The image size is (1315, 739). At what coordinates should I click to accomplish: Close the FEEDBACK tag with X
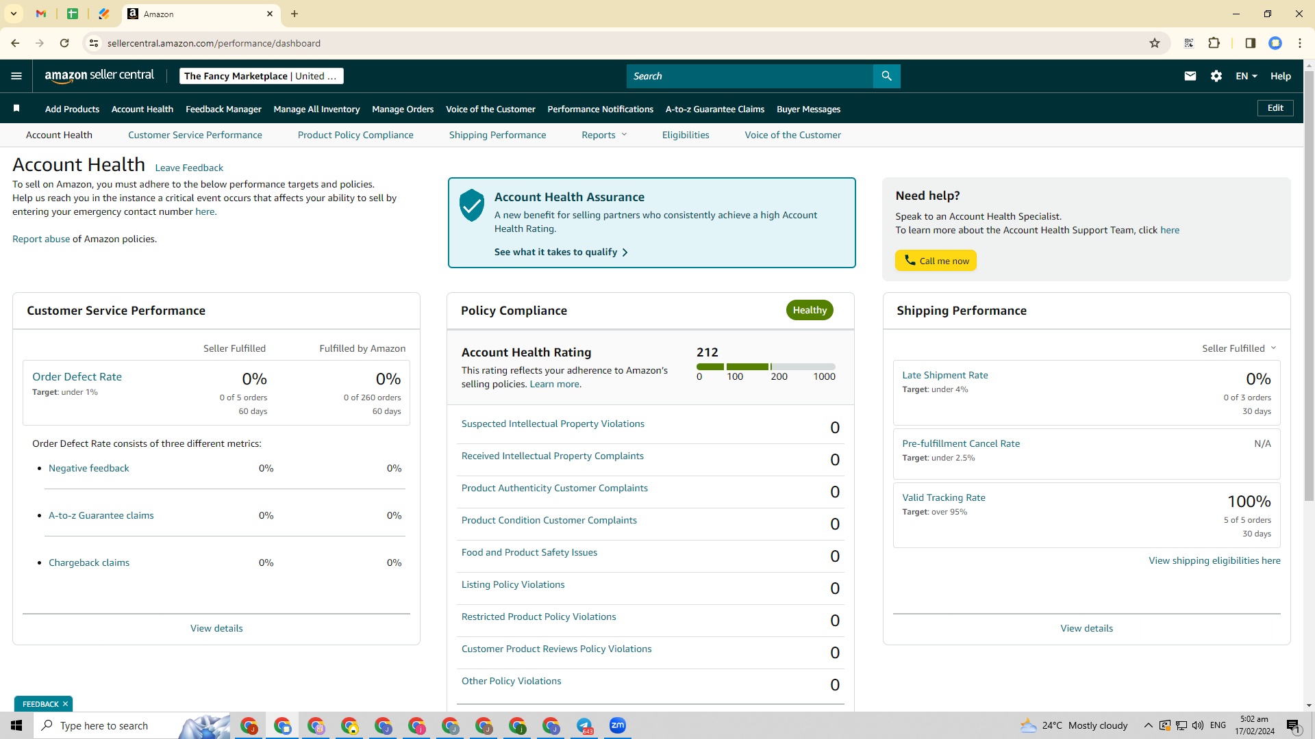[x=66, y=704]
